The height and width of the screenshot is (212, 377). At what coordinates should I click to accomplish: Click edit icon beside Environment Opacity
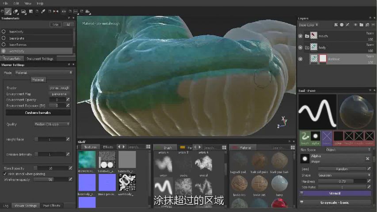pyautogui.click(x=68, y=99)
